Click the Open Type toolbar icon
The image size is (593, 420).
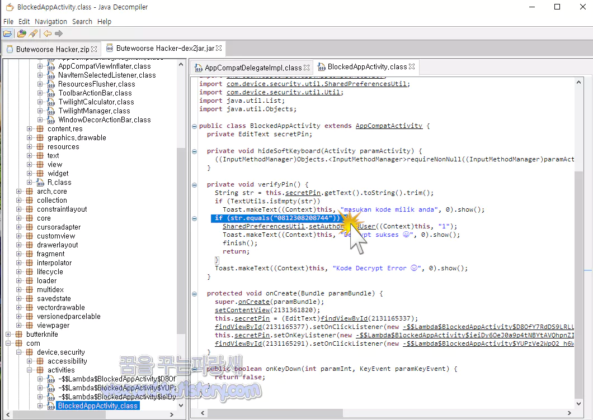coord(22,34)
